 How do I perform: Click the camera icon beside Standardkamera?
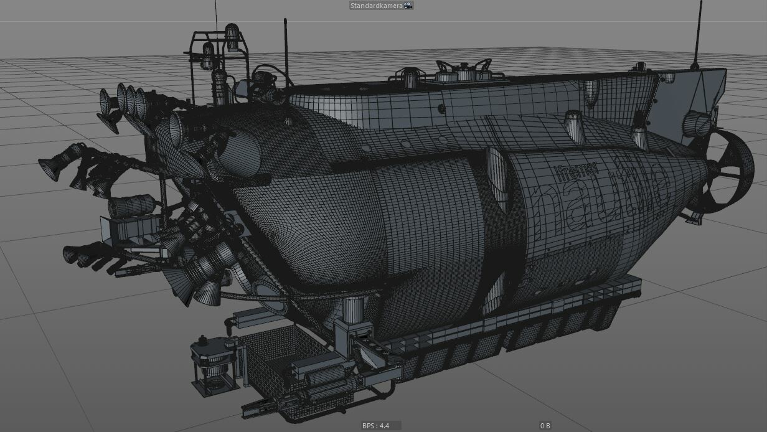tap(408, 5)
